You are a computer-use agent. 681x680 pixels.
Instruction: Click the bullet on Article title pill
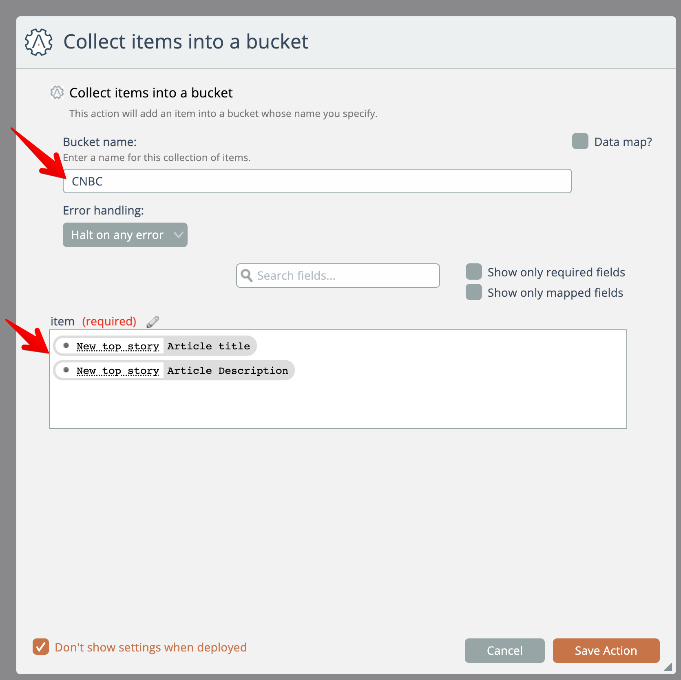66,346
